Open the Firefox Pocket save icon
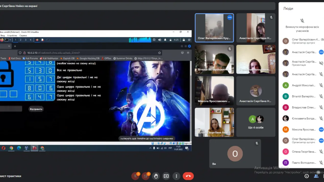 point(182,53)
